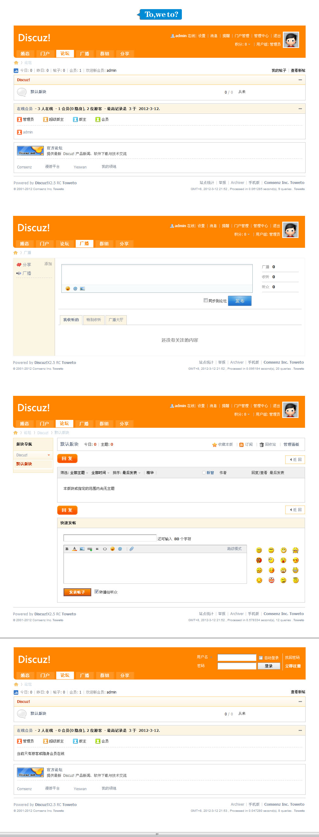Click insert link icon in quick post toolbar
This screenshot has height=837, width=319.
90,549
